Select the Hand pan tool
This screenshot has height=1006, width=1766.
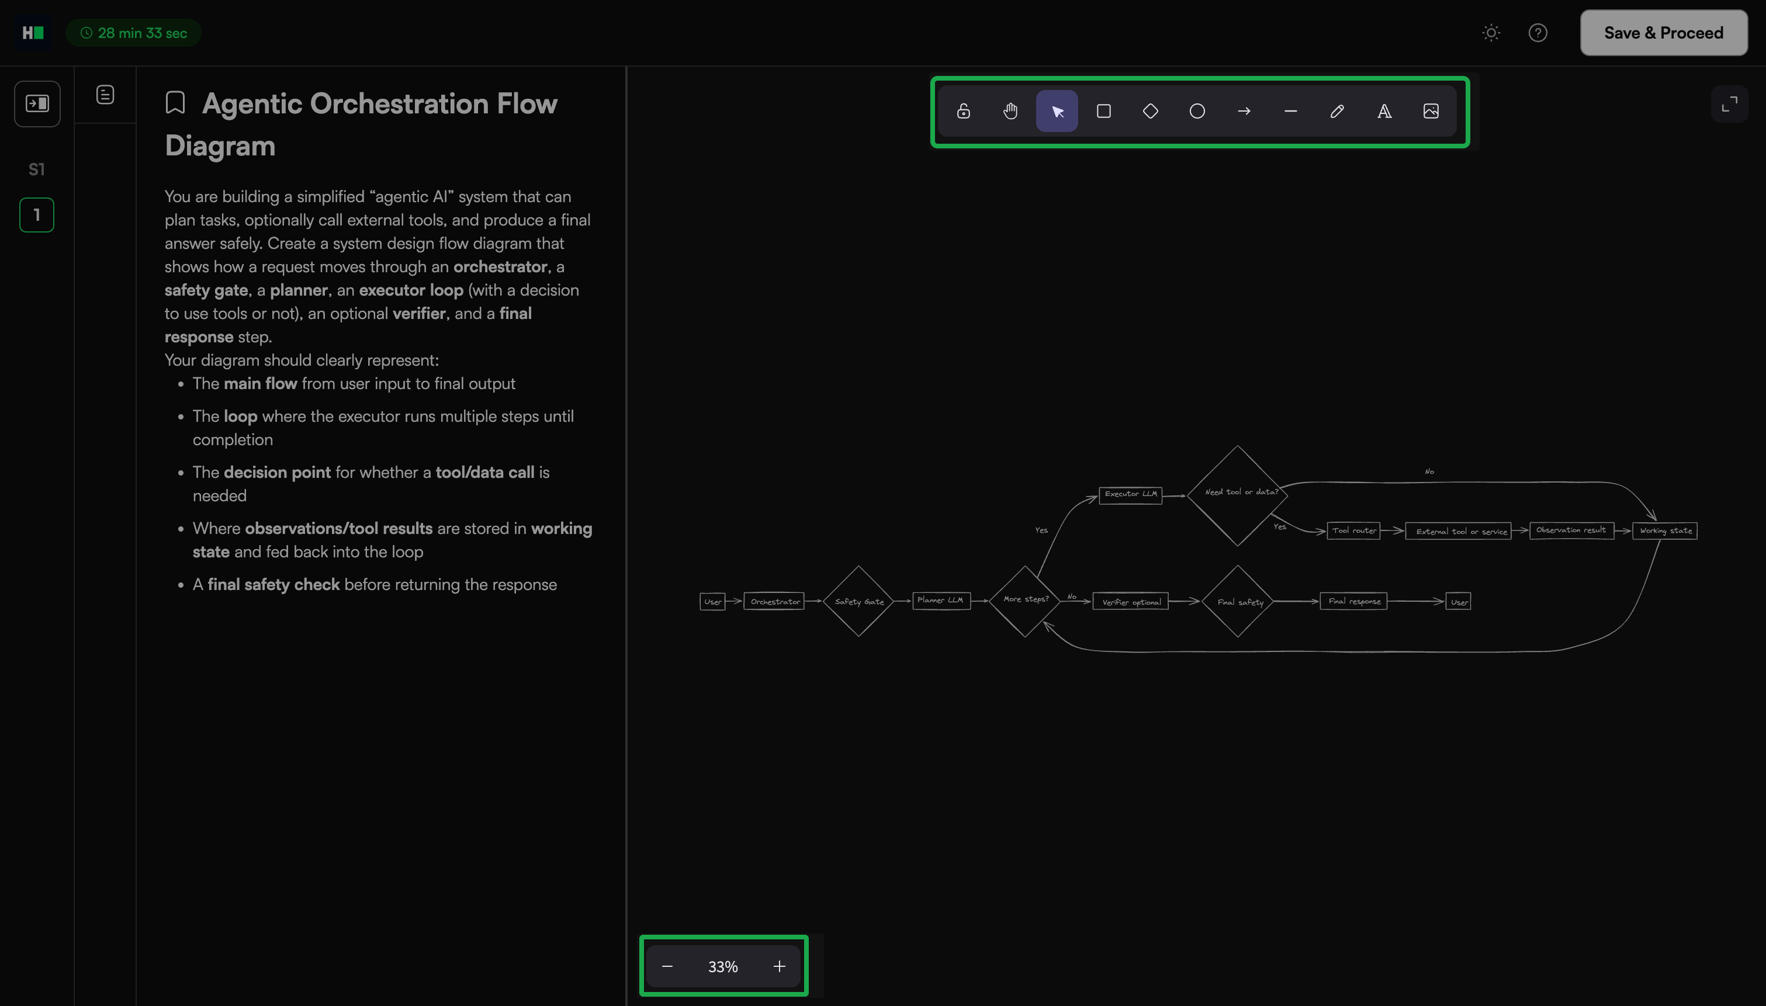click(1010, 111)
